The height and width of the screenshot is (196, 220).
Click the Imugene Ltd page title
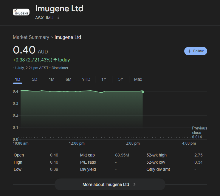tap(59, 9)
